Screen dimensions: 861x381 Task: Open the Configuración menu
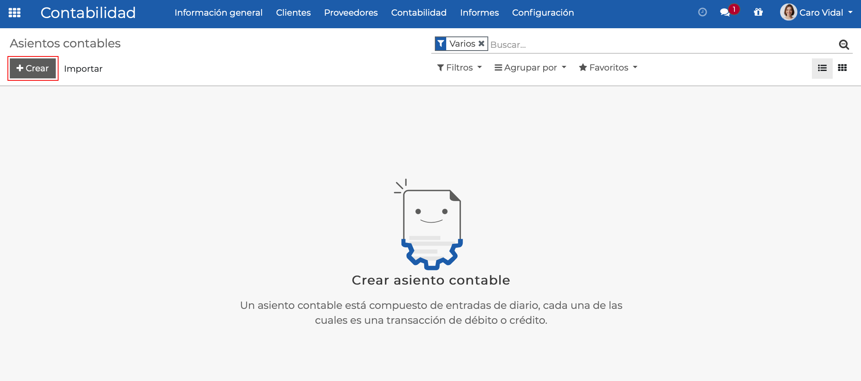(543, 13)
